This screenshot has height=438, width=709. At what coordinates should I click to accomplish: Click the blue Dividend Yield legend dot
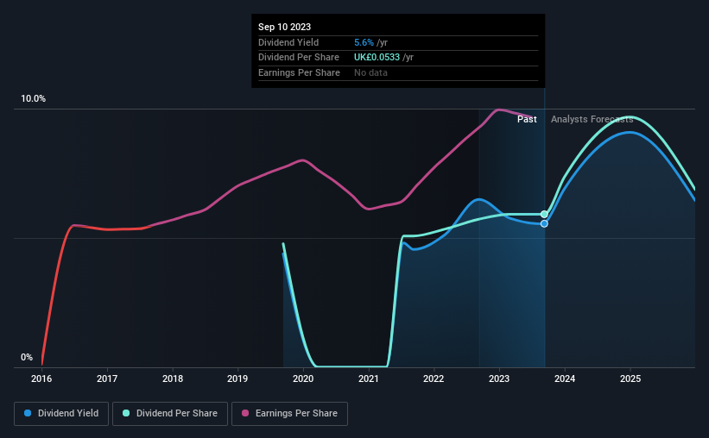click(x=28, y=413)
